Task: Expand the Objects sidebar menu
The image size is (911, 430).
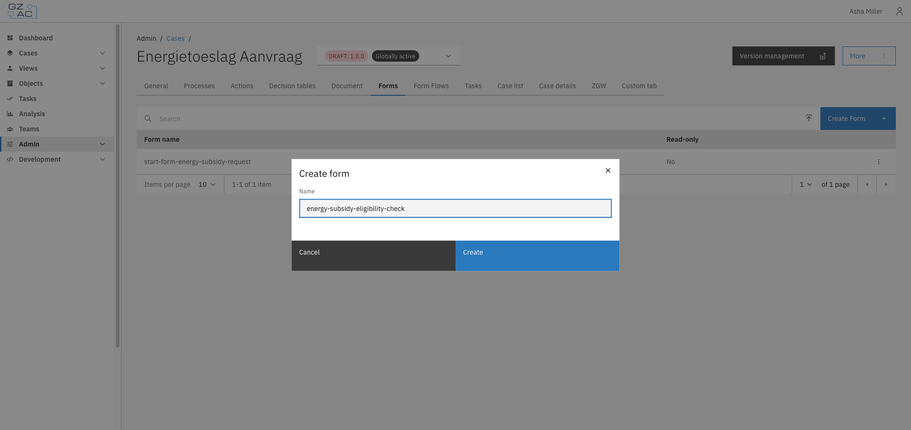Action: click(102, 83)
